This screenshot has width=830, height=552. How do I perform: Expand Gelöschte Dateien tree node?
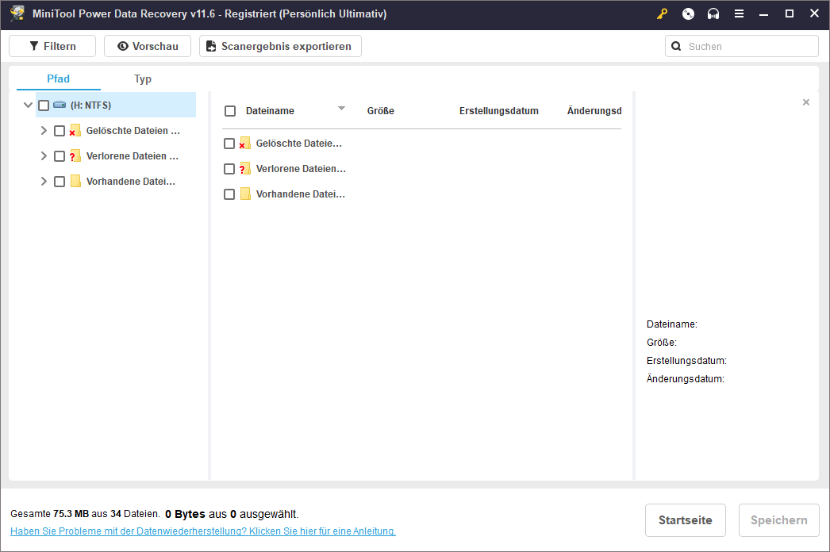click(x=44, y=131)
